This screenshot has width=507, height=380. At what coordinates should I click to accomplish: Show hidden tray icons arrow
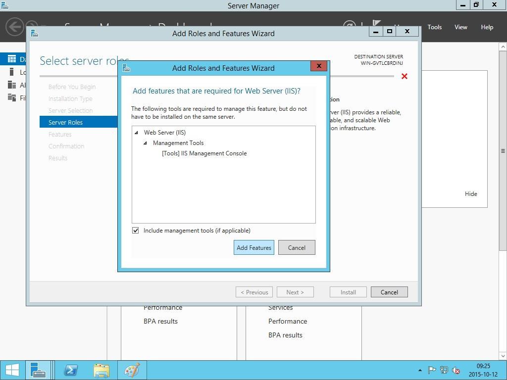[x=420, y=370]
